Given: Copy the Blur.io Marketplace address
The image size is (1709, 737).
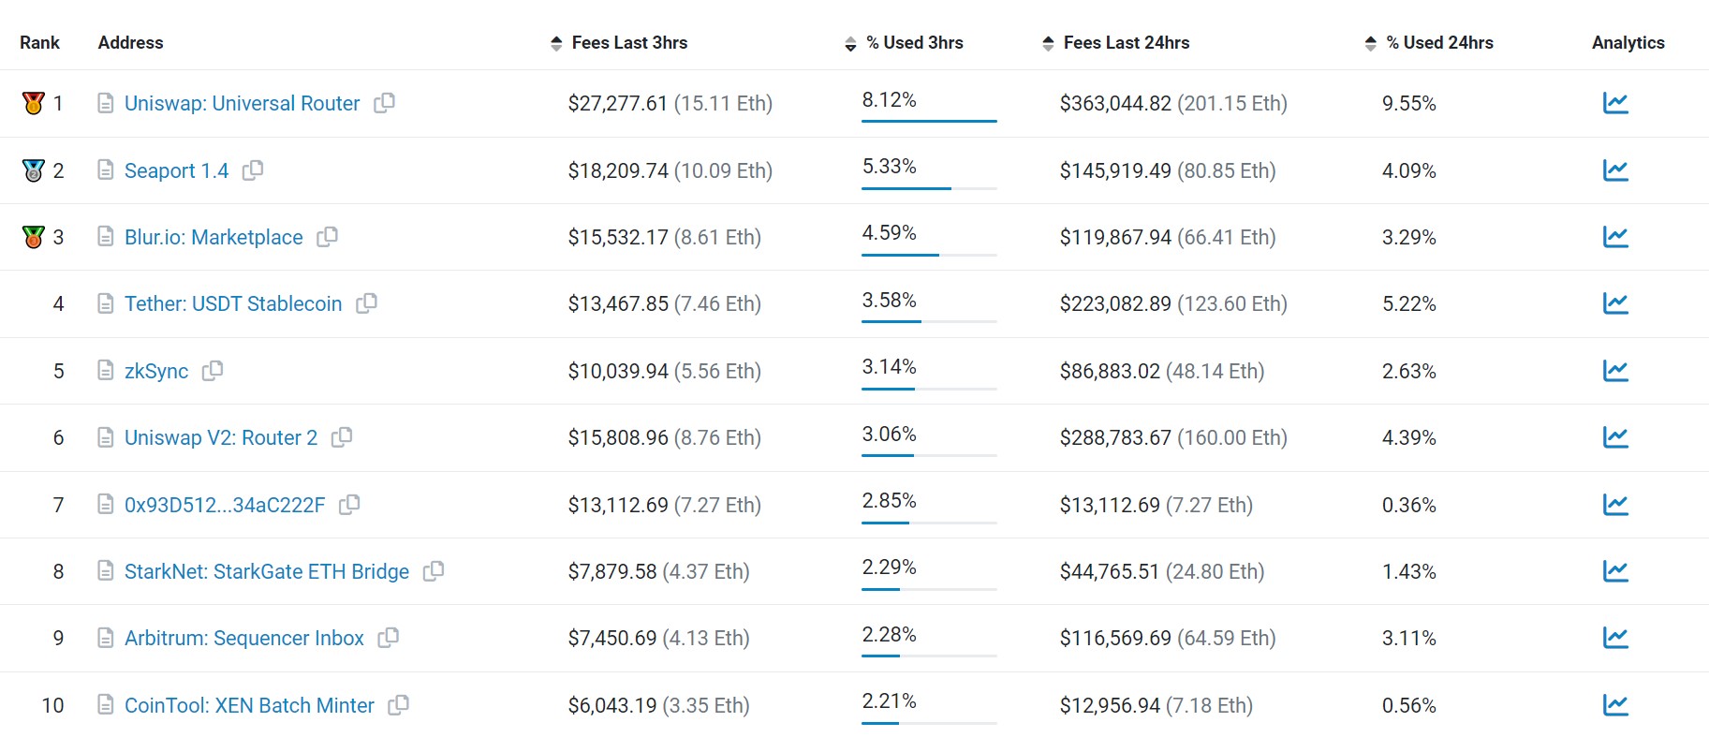Looking at the screenshot, I should [327, 237].
